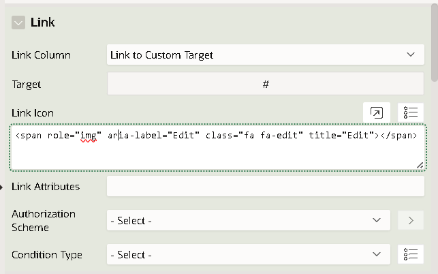The image size is (438, 274).
Task: Click the Authorization Scheme label
Action: (x=44, y=221)
